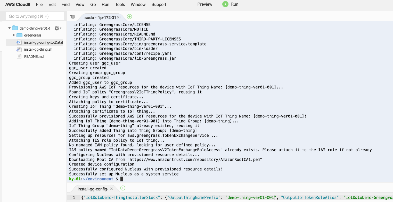Viewport: 393px width, 202px height.
Task: Open the Find menu
Action: tap(65, 4)
